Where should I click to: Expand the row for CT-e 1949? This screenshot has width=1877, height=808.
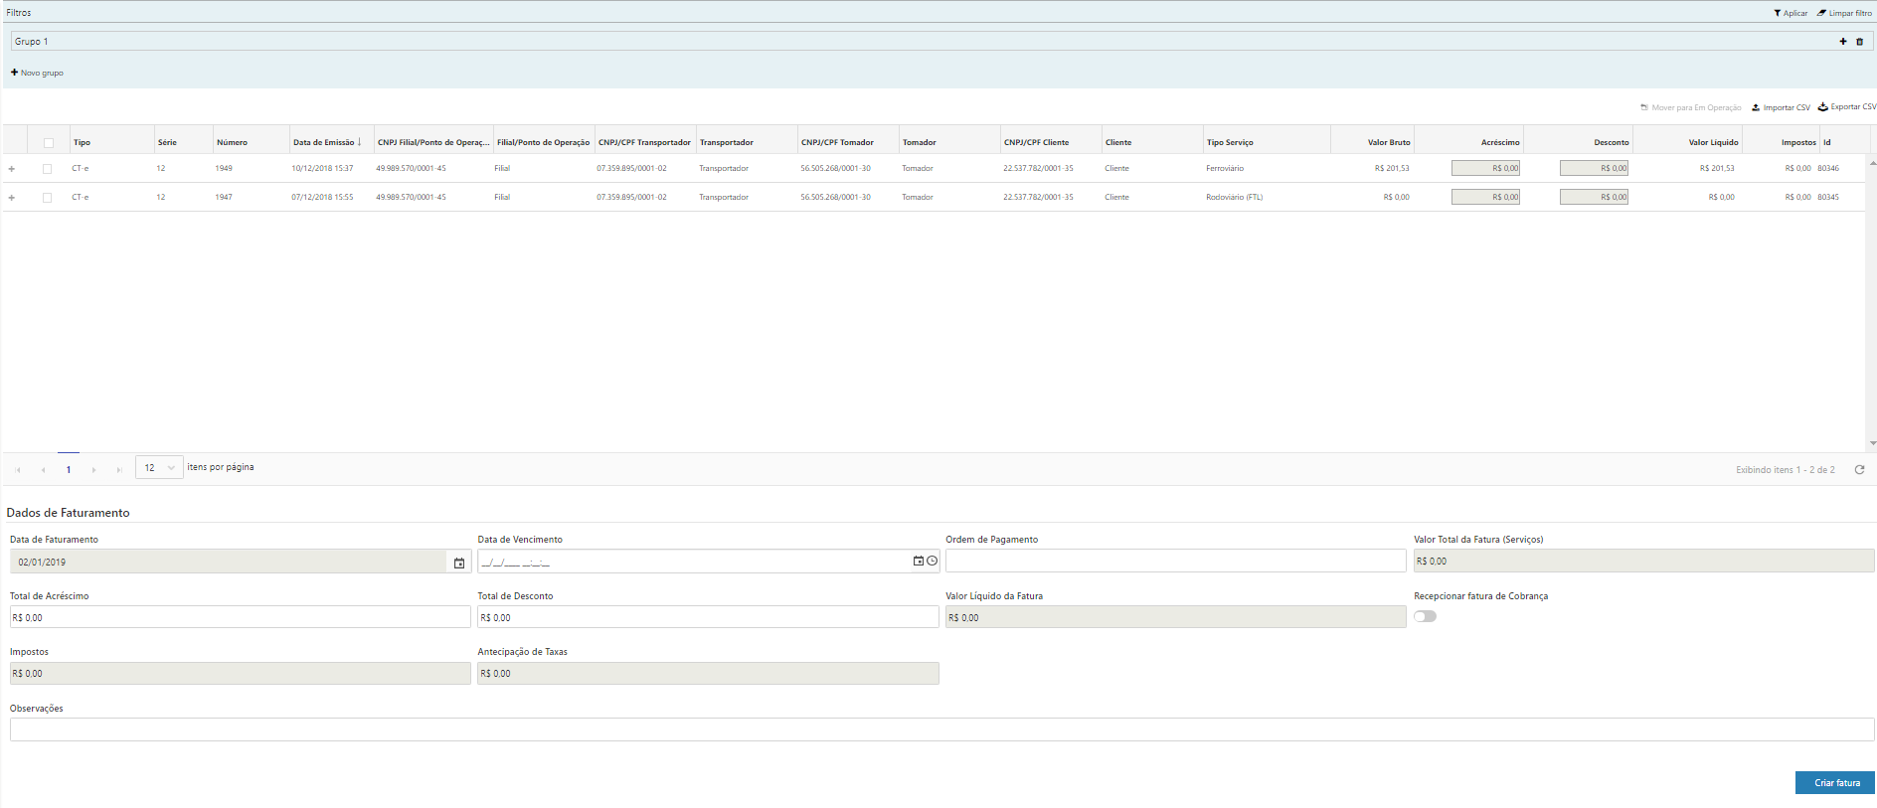click(x=12, y=169)
